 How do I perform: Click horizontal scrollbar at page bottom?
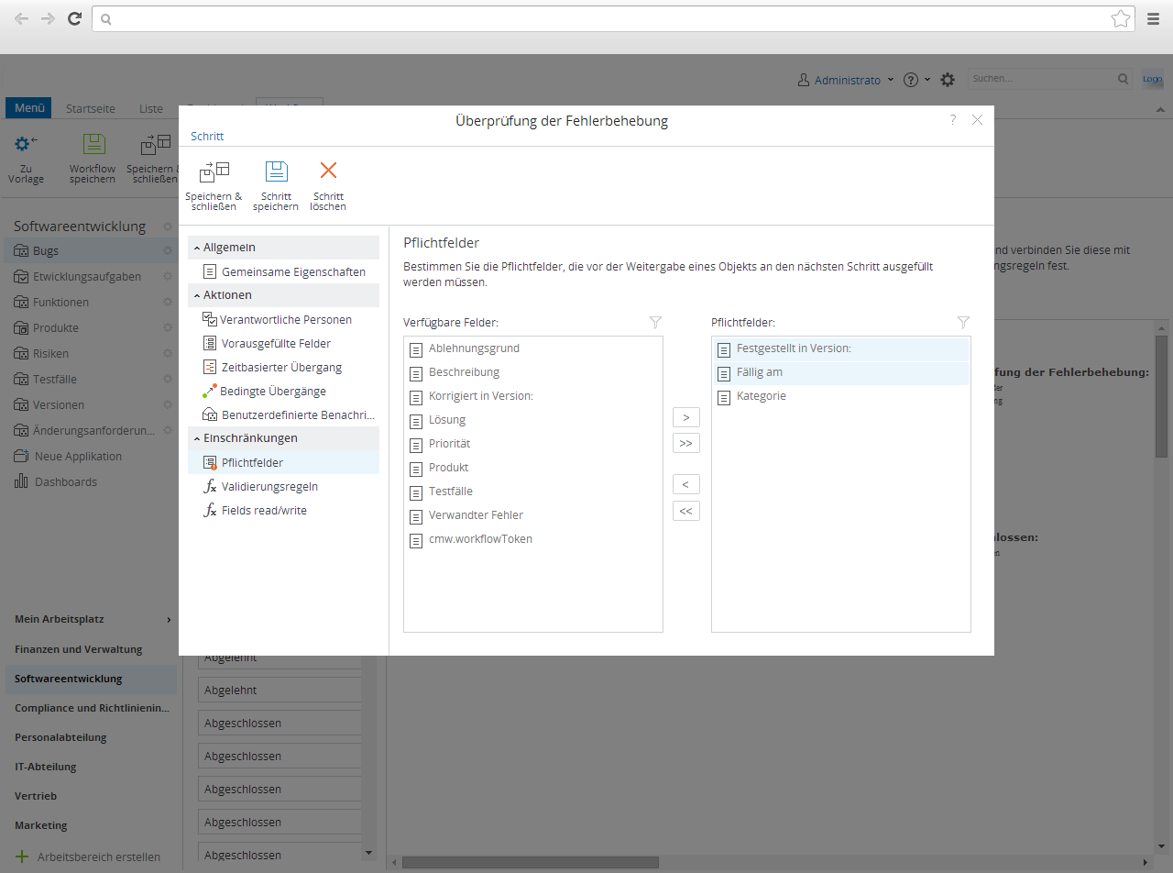click(x=530, y=862)
